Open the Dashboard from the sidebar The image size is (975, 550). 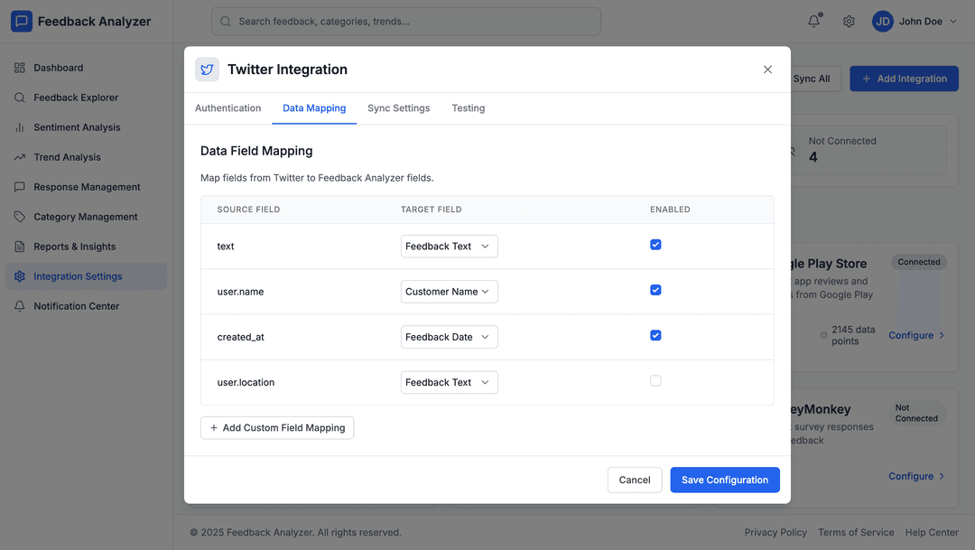(59, 67)
